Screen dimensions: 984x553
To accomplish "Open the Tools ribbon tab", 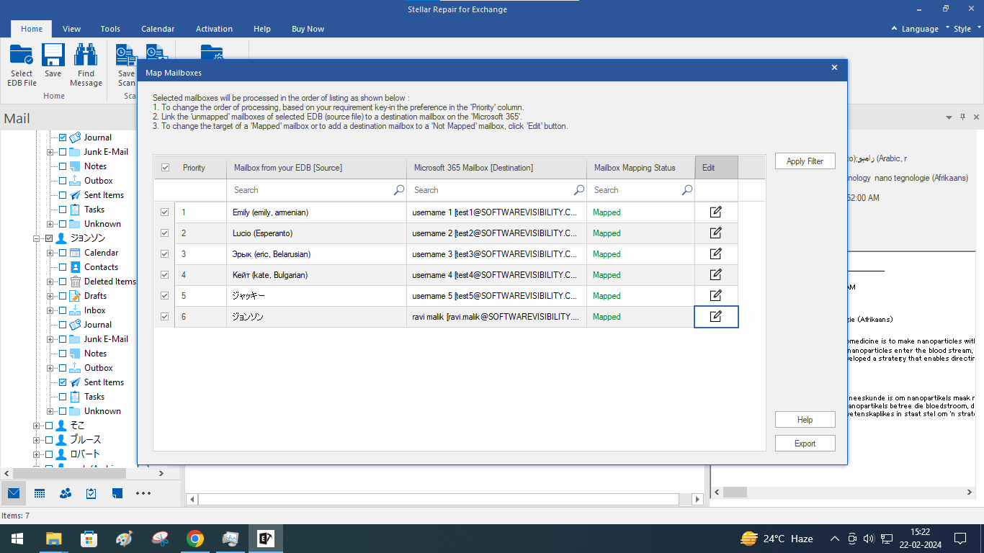I will 110,29.
